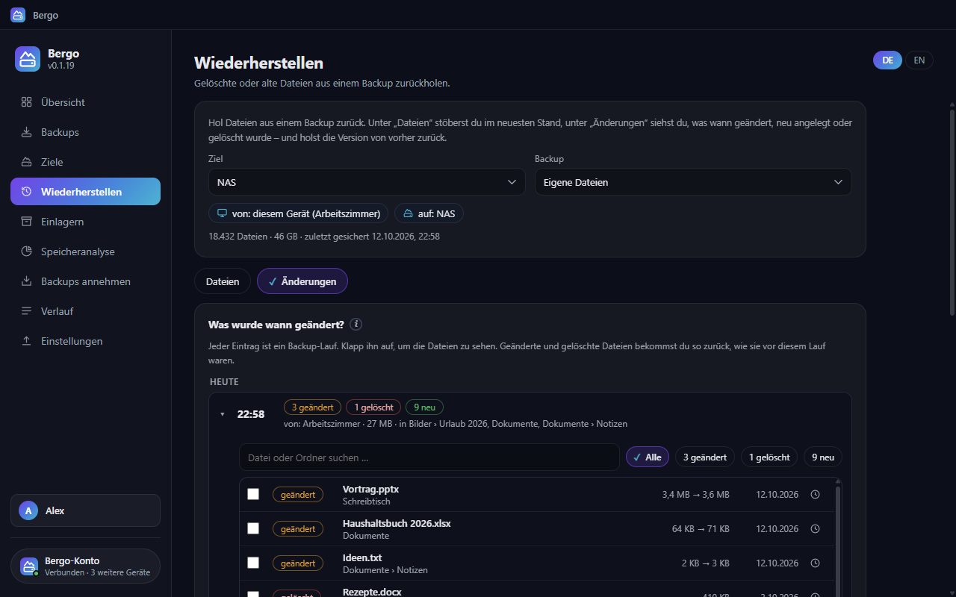The image size is (956, 597).
Task: Tick the checkbox for Haushaltsbuch 2026.xlsx
Action: (253, 528)
